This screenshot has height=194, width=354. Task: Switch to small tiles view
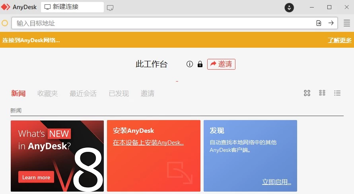click(x=322, y=93)
